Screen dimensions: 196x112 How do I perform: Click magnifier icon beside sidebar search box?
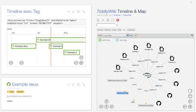(117, 25)
